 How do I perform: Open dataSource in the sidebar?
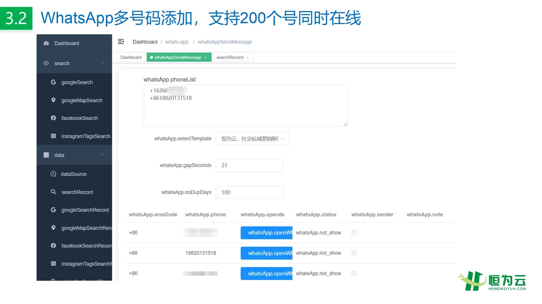pyautogui.click(x=74, y=174)
